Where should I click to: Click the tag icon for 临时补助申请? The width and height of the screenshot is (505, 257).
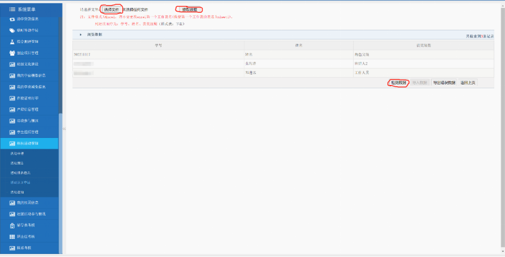point(12,30)
